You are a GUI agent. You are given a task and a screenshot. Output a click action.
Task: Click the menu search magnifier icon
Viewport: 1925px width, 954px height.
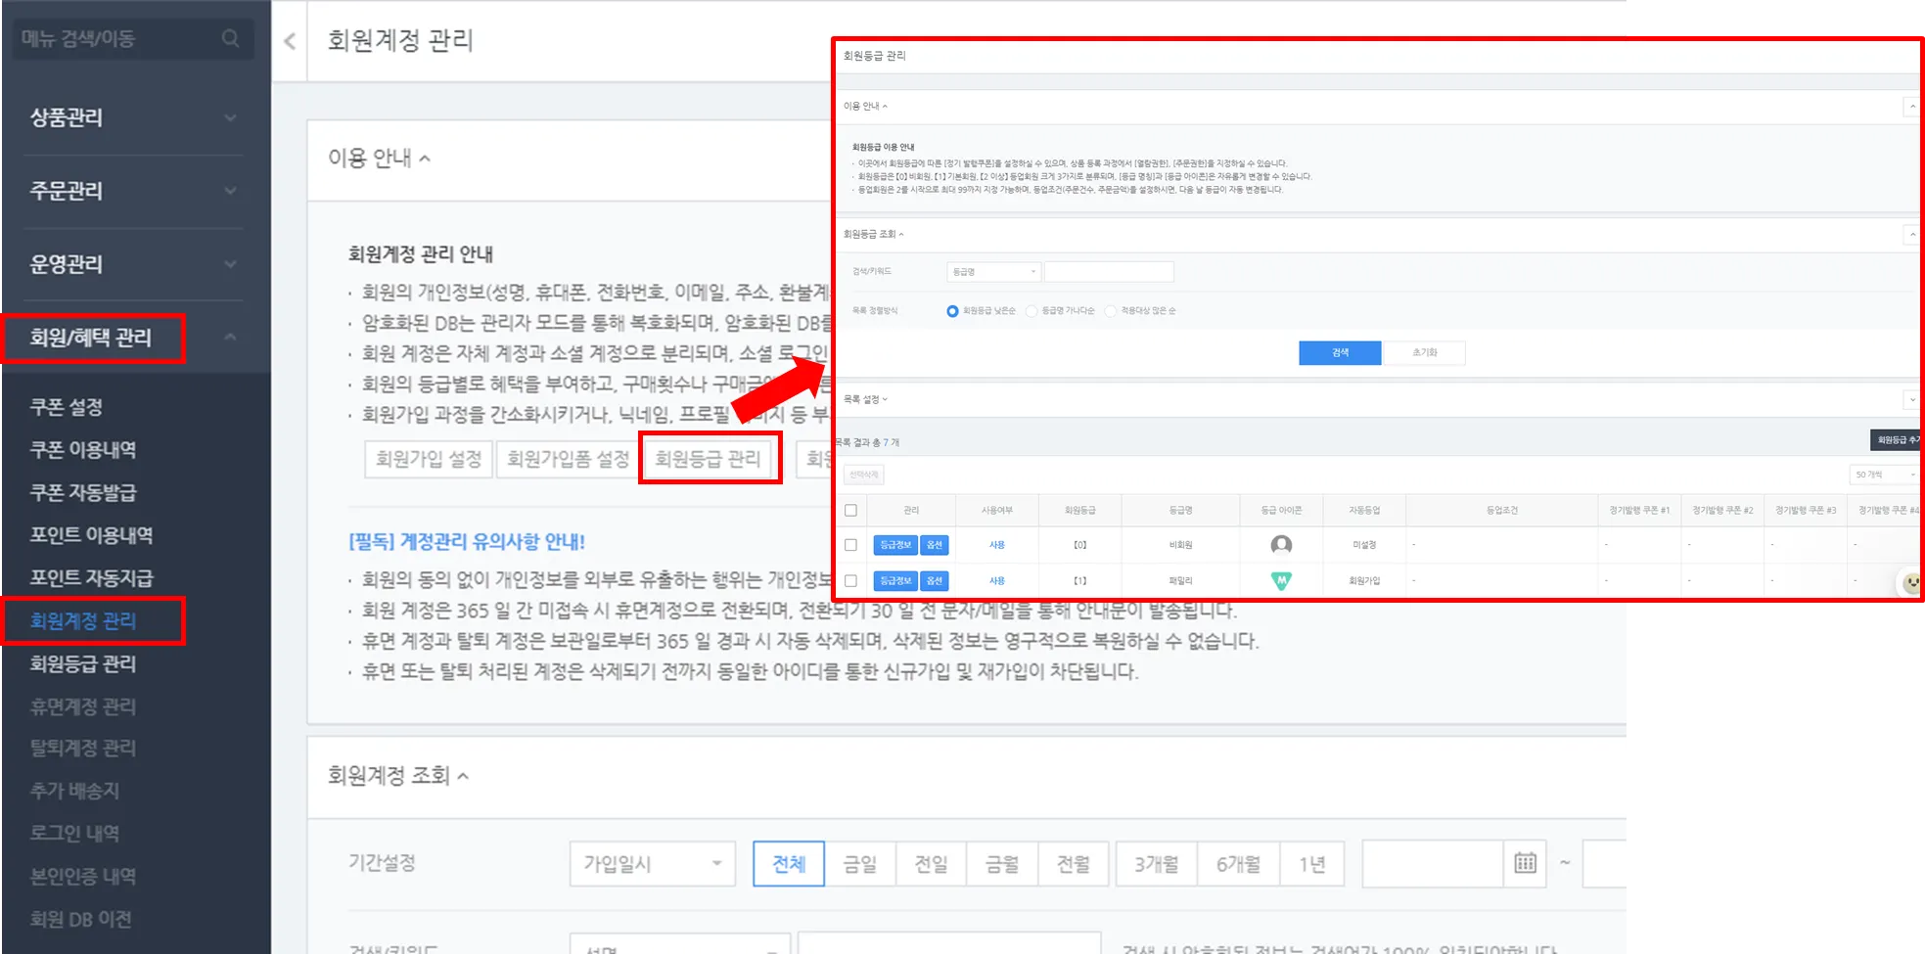coord(230,38)
